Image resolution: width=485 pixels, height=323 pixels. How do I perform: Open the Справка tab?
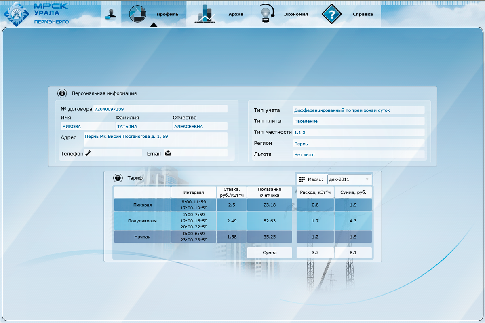[x=363, y=14]
